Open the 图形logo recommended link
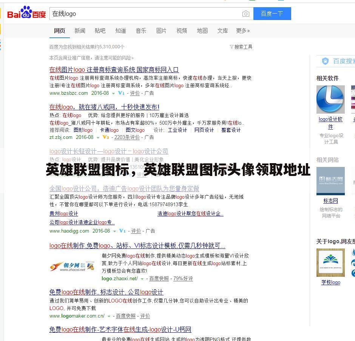The image size is (355, 341). click(x=83, y=130)
